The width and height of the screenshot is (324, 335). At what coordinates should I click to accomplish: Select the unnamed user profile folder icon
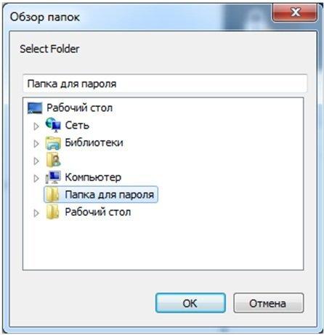click(x=53, y=160)
